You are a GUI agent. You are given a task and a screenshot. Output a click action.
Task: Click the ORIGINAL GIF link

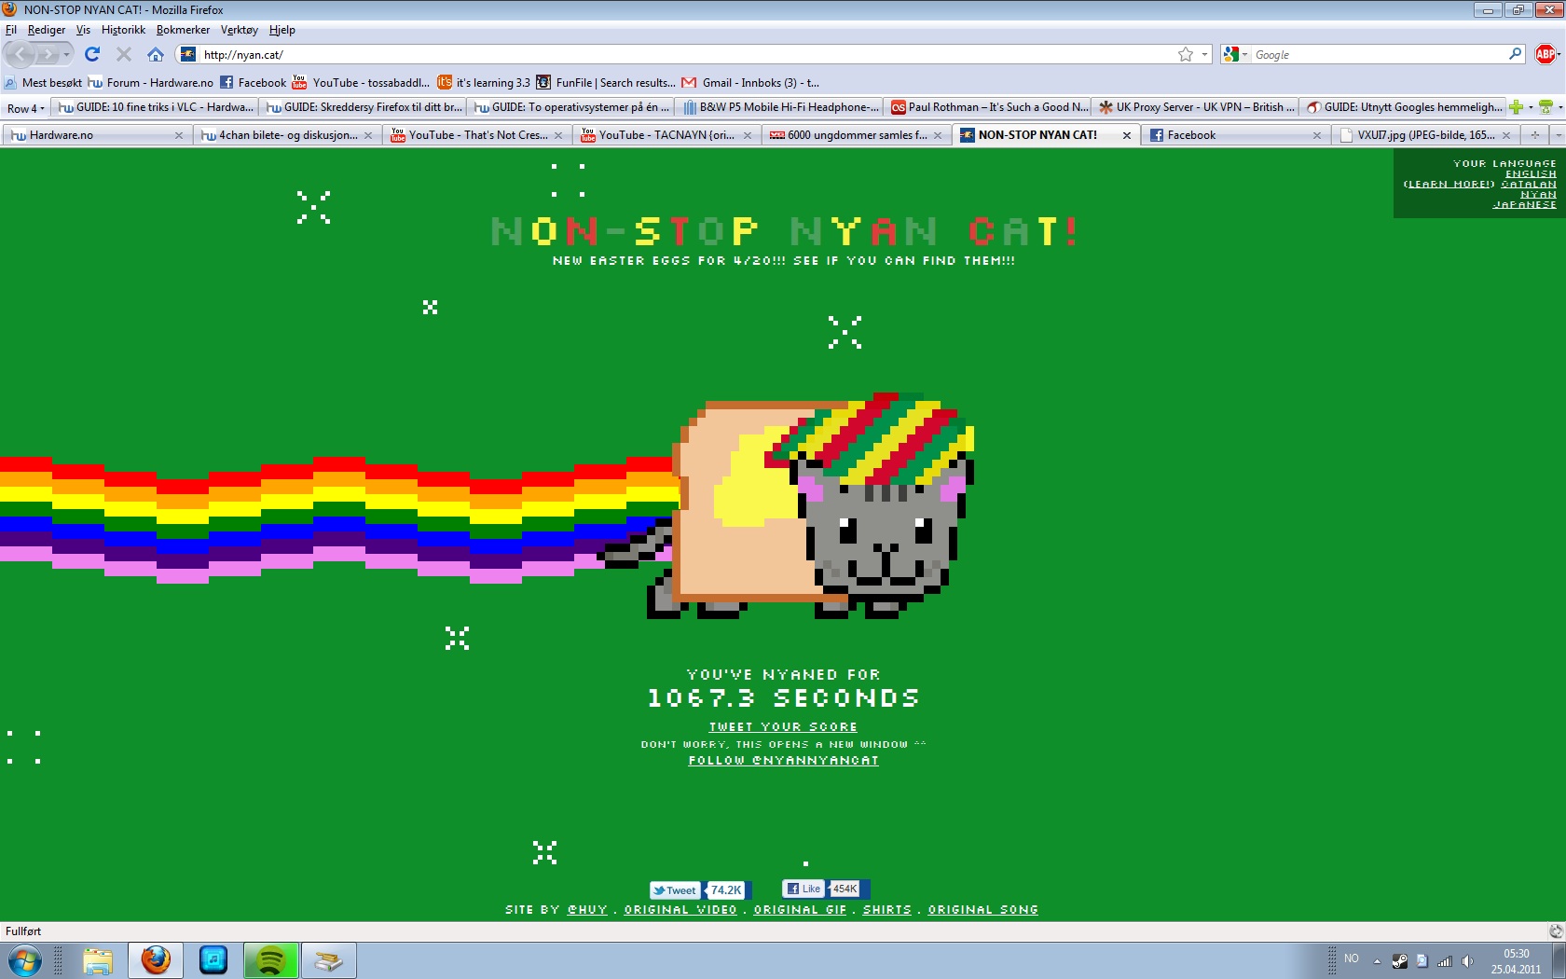[800, 910]
